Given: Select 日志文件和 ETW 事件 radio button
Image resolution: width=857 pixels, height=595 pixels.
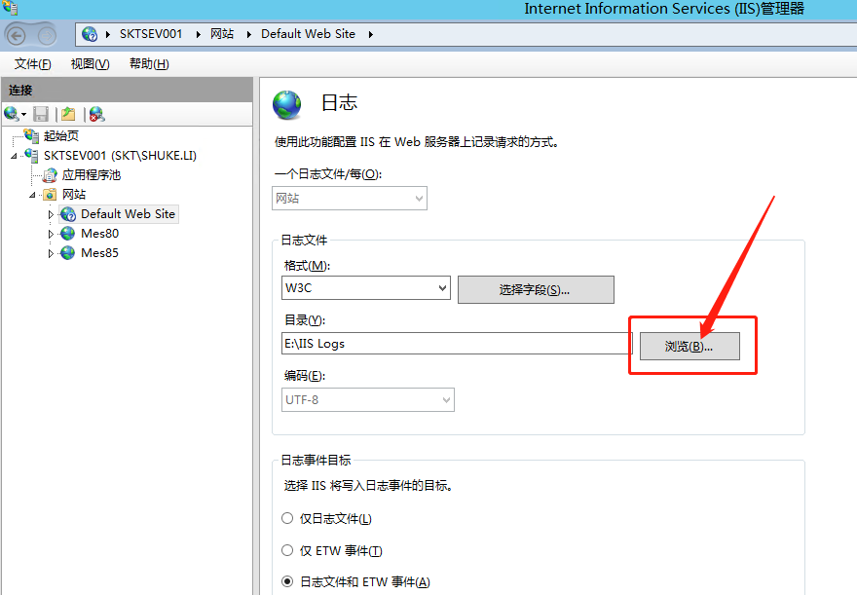Looking at the screenshot, I should click(x=287, y=582).
